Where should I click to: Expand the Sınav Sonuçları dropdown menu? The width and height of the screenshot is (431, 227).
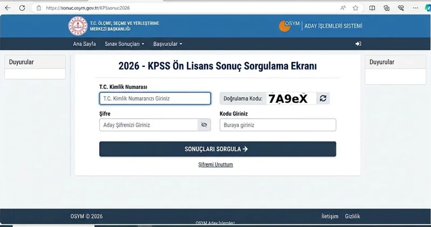tap(124, 44)
